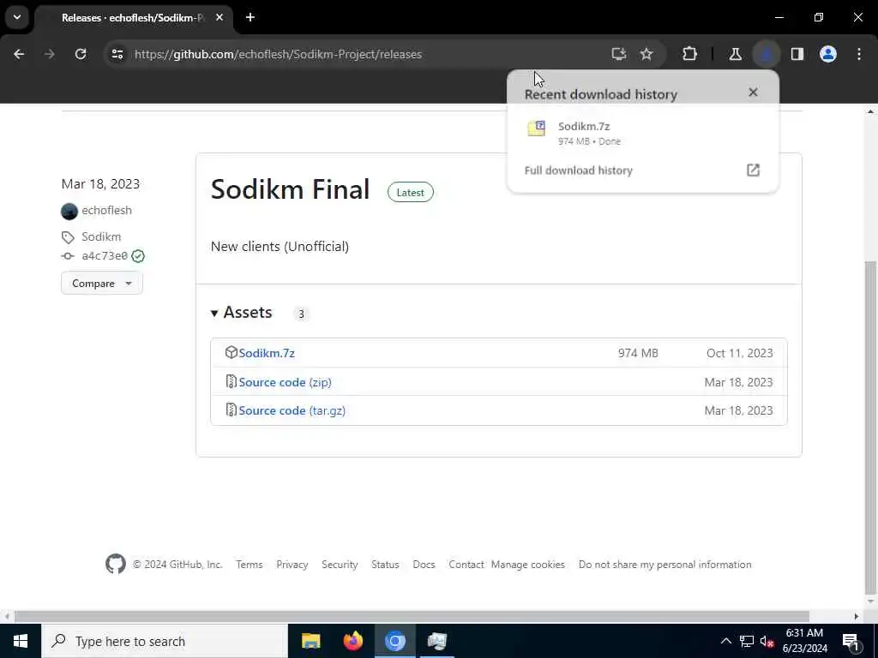The height and width of the screenshot is (658, 878).
Task: Click the Chrome taskbar icon
Action: [394, 641]
